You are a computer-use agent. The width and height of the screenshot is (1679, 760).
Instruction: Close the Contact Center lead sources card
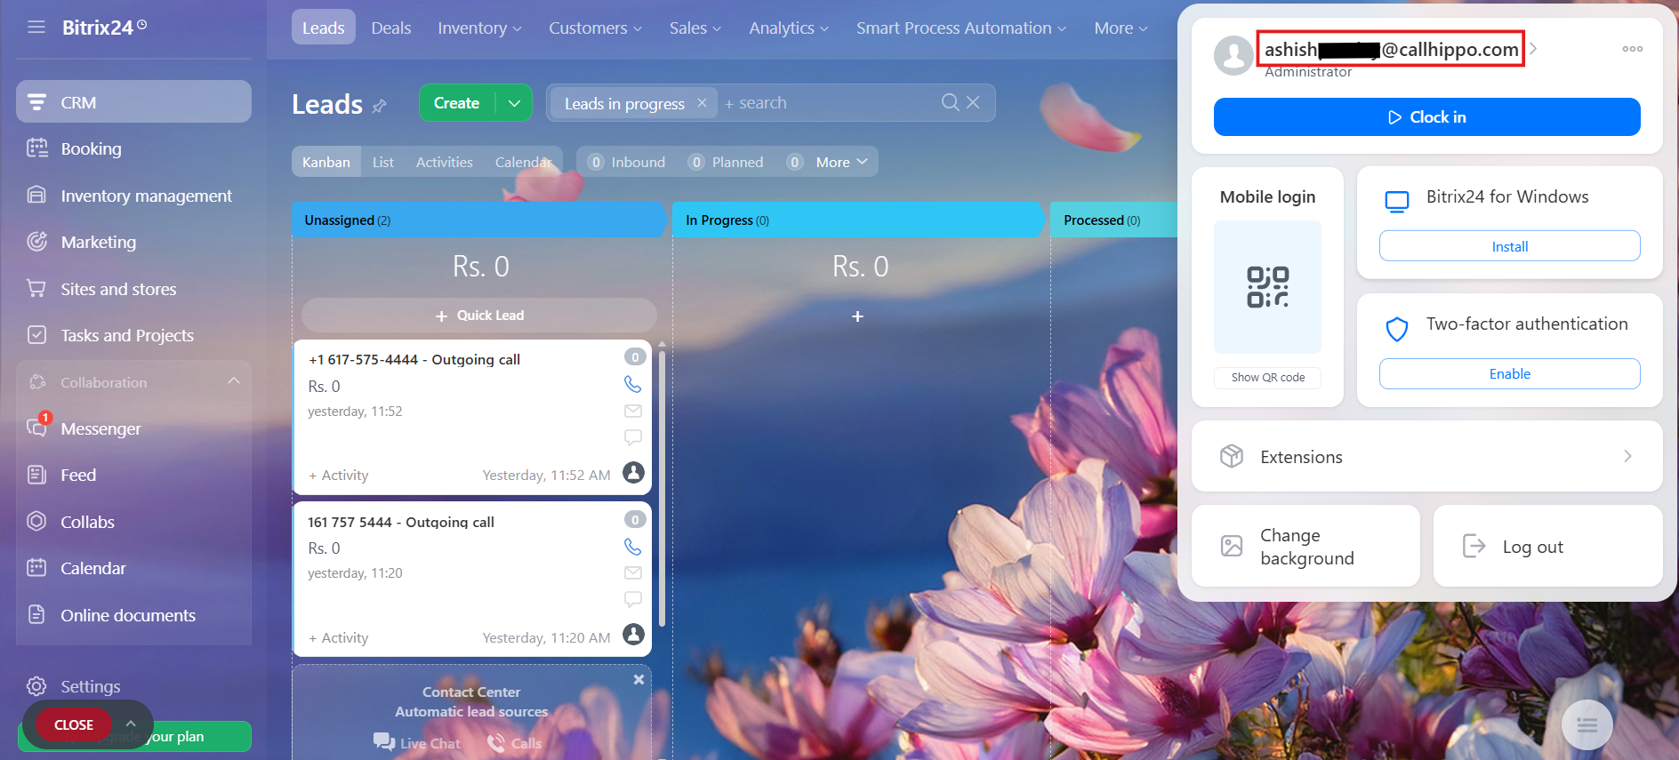639,679
